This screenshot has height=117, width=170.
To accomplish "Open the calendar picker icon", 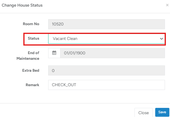I will 54,53.
